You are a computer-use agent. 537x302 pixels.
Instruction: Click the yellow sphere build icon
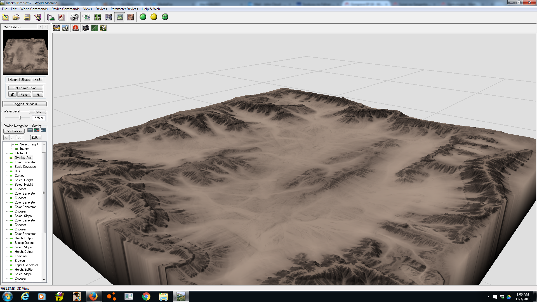click(154, 17)
